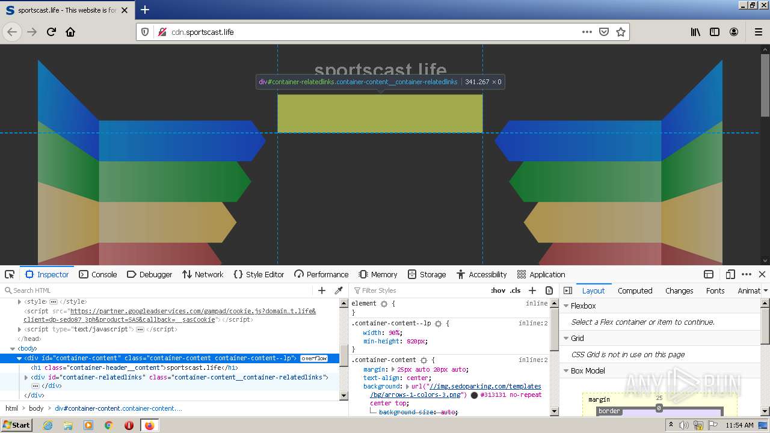Collapse the container-content div node
This screenshot has width=770, height=433.
pyautogui.click(x=19, y=358)
